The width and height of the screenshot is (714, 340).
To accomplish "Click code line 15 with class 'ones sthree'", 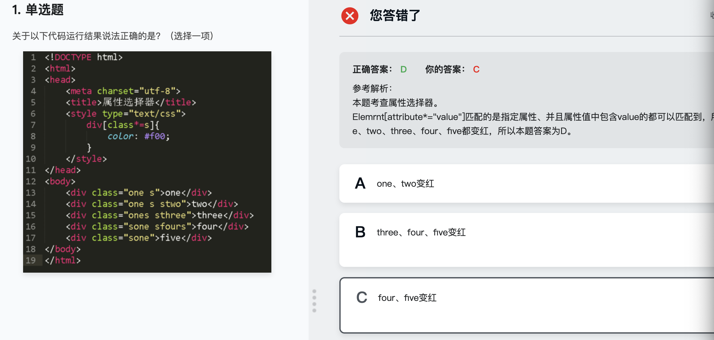I will point(160,215).
